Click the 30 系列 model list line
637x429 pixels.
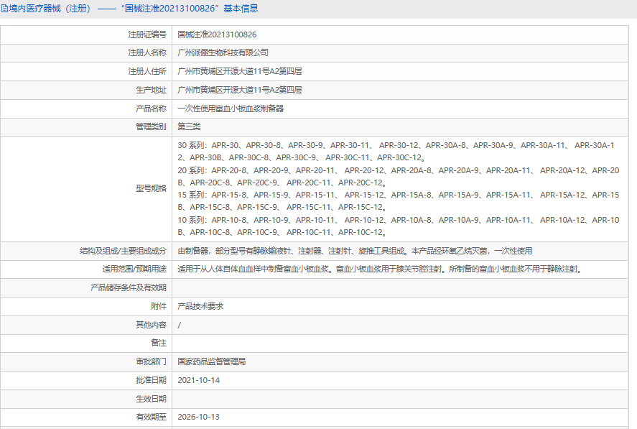pyautogui.click(x=396, y=152)
